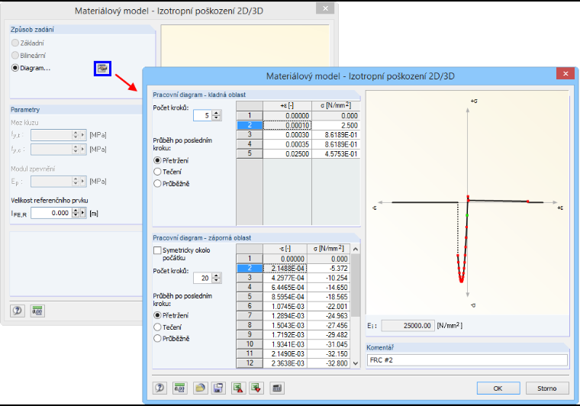Import table from Excel, red down arrow

coord(256,388)
